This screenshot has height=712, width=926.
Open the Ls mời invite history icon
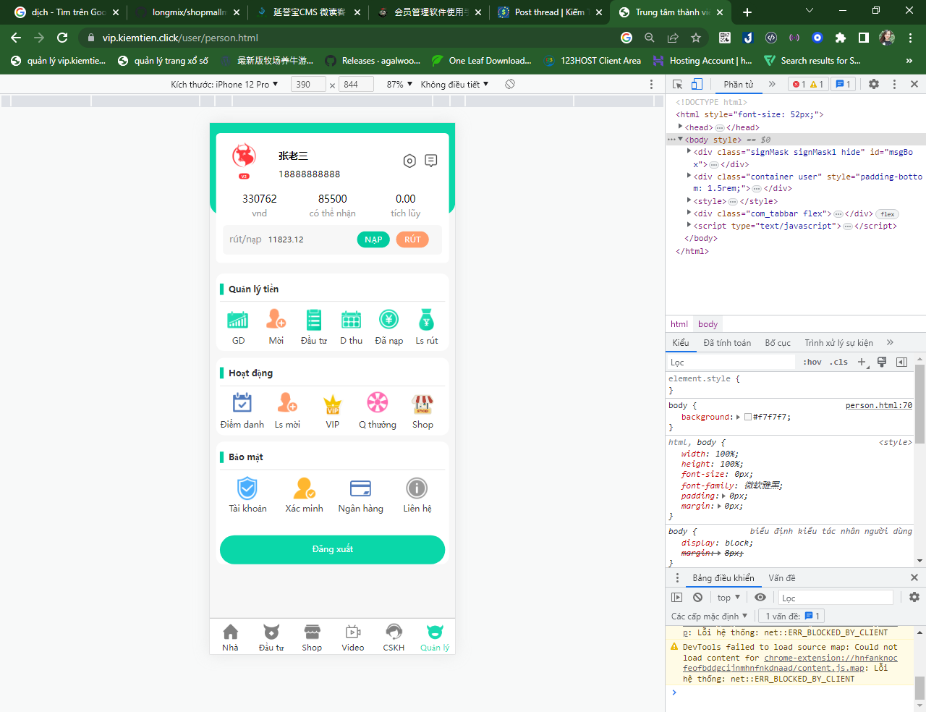coord(287,403)
